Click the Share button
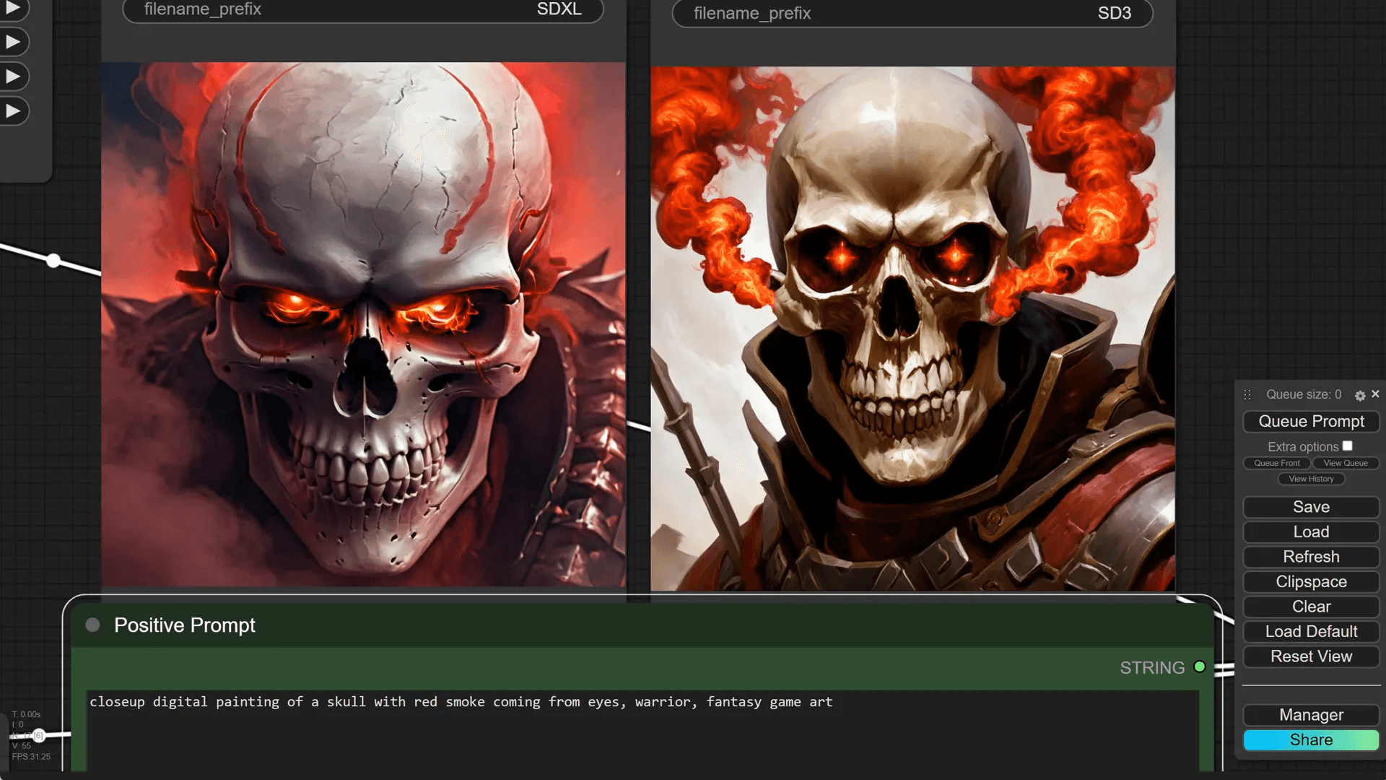Viewport: 1386px width, 780px height. coord(1311,740)
